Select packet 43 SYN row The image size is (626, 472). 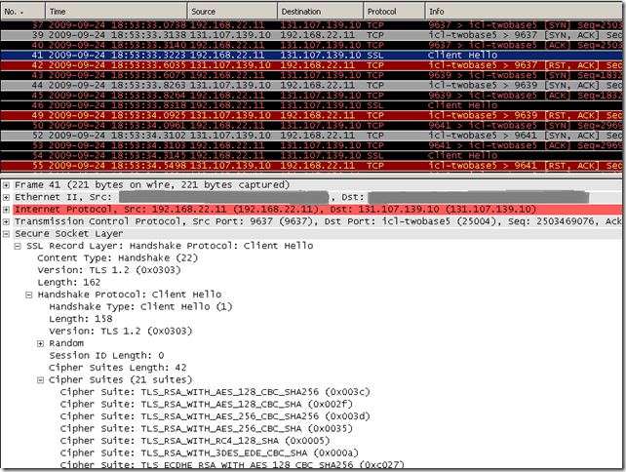(311, 75)
